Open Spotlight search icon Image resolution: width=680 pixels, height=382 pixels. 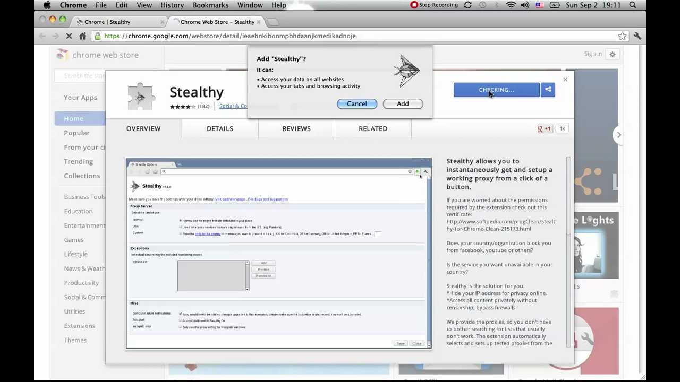pos(633,5)
